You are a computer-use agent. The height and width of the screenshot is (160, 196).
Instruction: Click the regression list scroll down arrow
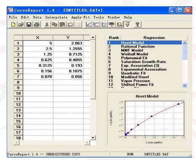click(x=185, y=85)
